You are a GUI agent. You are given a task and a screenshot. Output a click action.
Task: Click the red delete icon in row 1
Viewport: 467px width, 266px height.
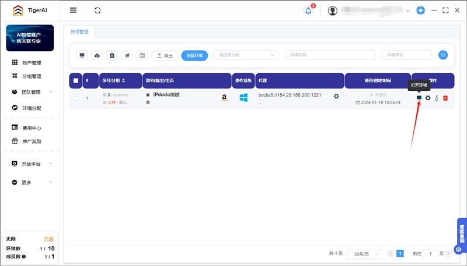pos(445,98)
